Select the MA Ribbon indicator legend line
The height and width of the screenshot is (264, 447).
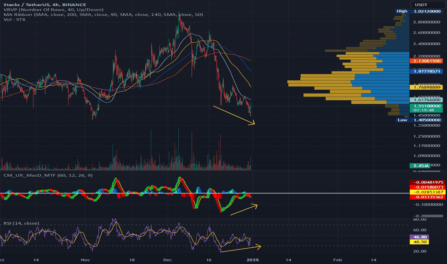[103, 14]
